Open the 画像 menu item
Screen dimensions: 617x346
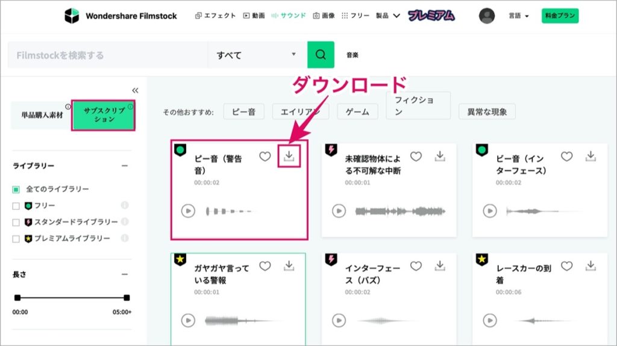tap(324, 16)
